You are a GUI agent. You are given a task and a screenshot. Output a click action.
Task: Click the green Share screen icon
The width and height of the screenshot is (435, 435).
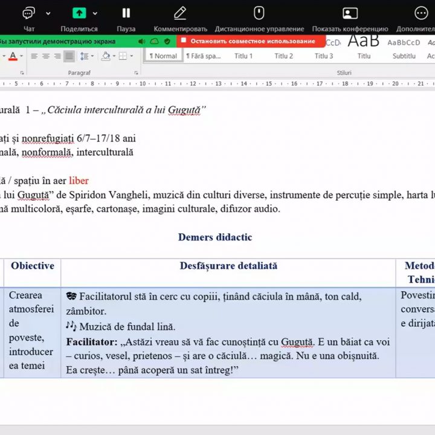coord(79,13)
